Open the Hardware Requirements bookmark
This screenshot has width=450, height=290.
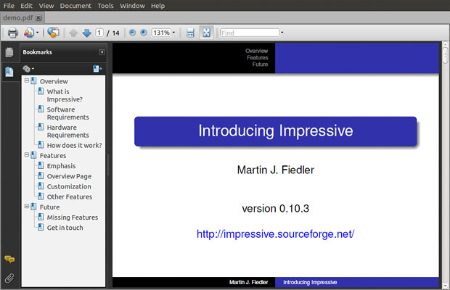point(67,131)
